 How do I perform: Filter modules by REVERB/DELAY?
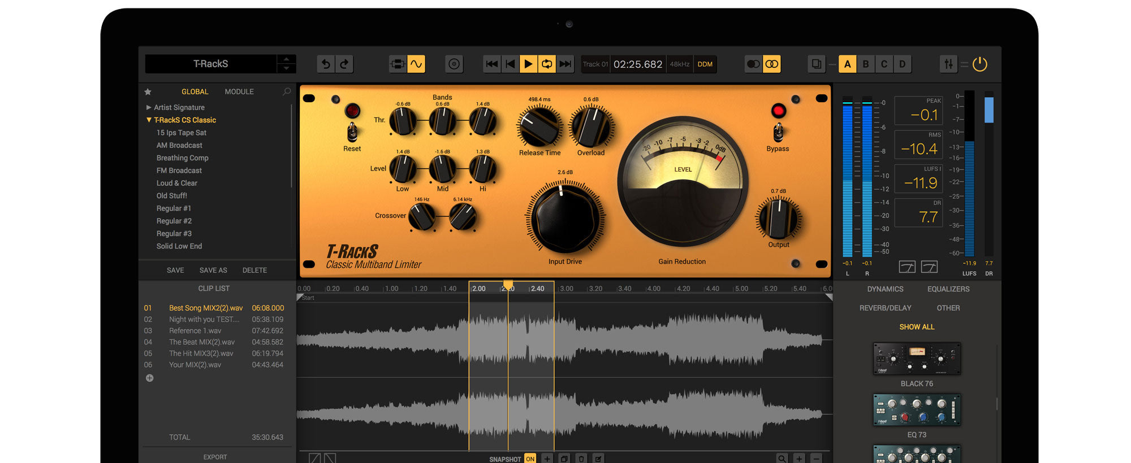[886, 308]
